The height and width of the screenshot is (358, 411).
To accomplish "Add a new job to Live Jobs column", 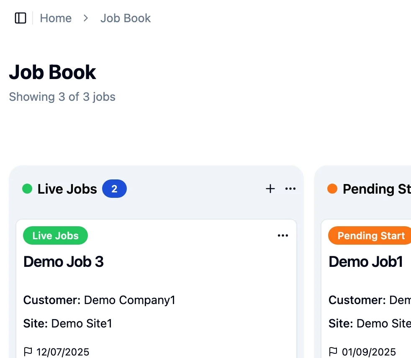I will [x=270, y=189].
